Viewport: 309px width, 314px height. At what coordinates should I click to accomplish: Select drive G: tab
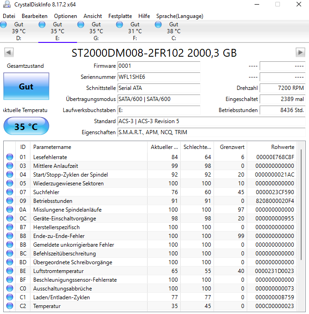click(x=96, y=31)
